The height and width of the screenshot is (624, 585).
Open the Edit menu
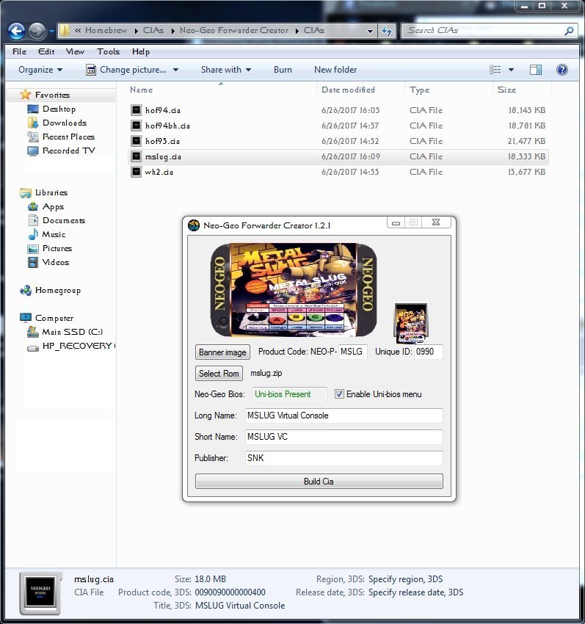click(46, 51)
